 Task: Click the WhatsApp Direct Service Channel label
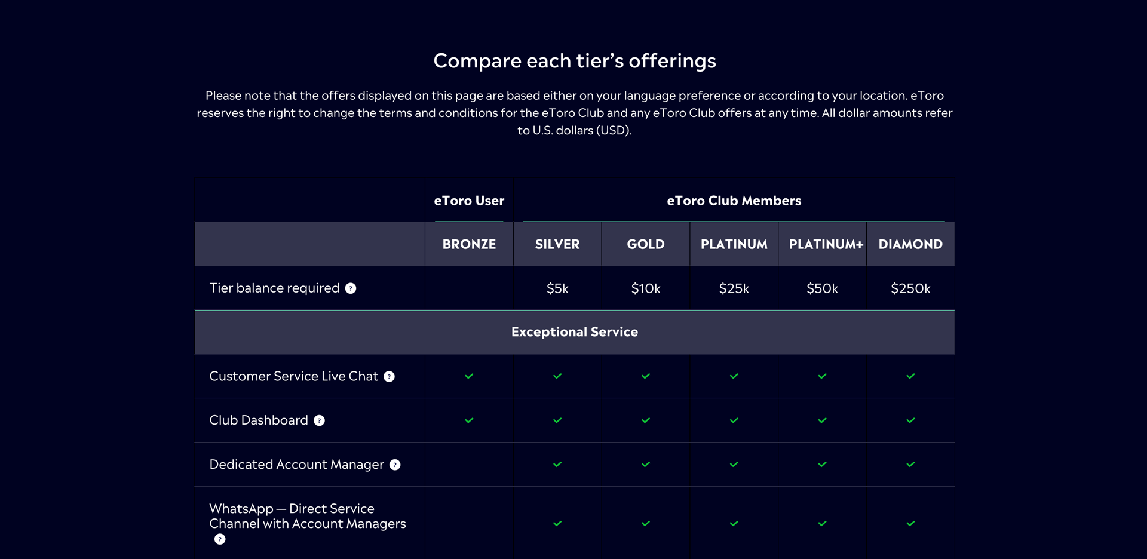(x=308, y=516)
